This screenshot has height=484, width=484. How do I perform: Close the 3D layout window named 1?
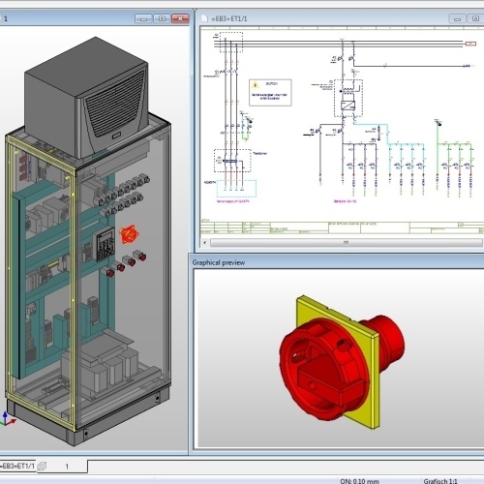tap(180, 18)
